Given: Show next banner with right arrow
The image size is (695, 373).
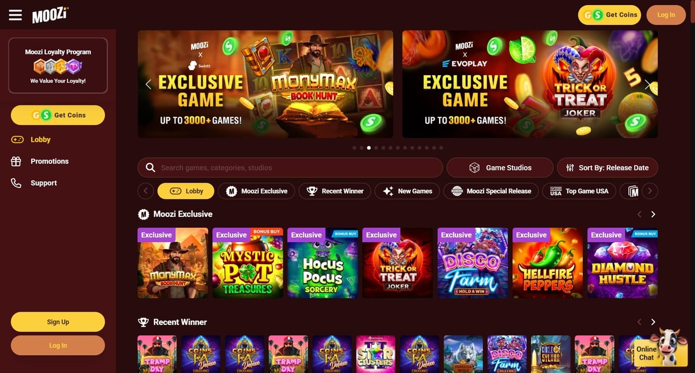Looking at the screenshot, I should click(648, 84).
